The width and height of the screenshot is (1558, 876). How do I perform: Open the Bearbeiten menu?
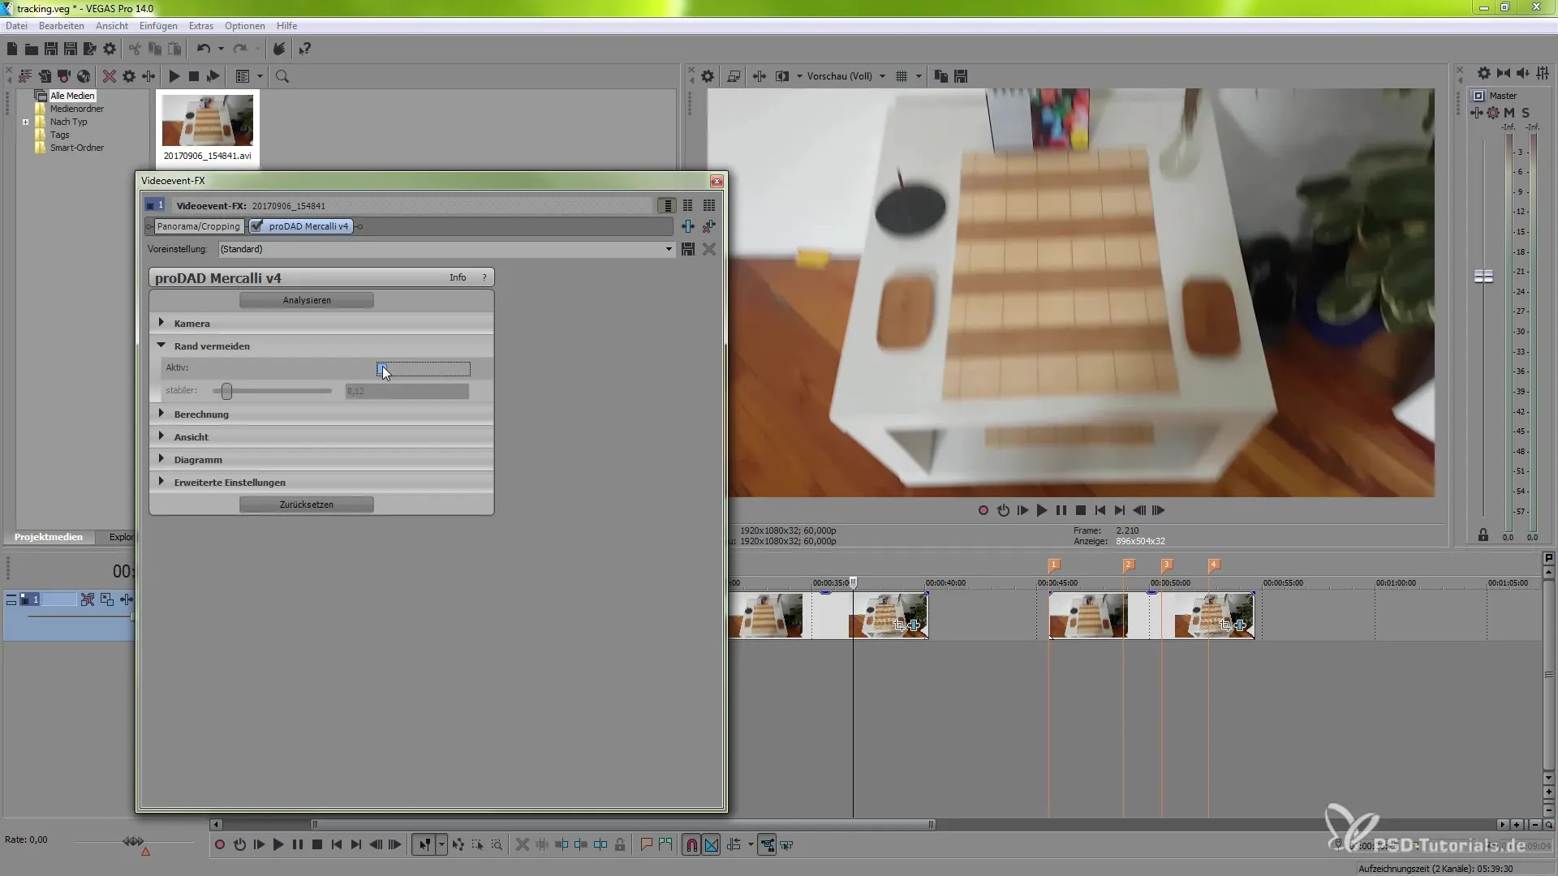pyautogui.click(x=61, y=26)
